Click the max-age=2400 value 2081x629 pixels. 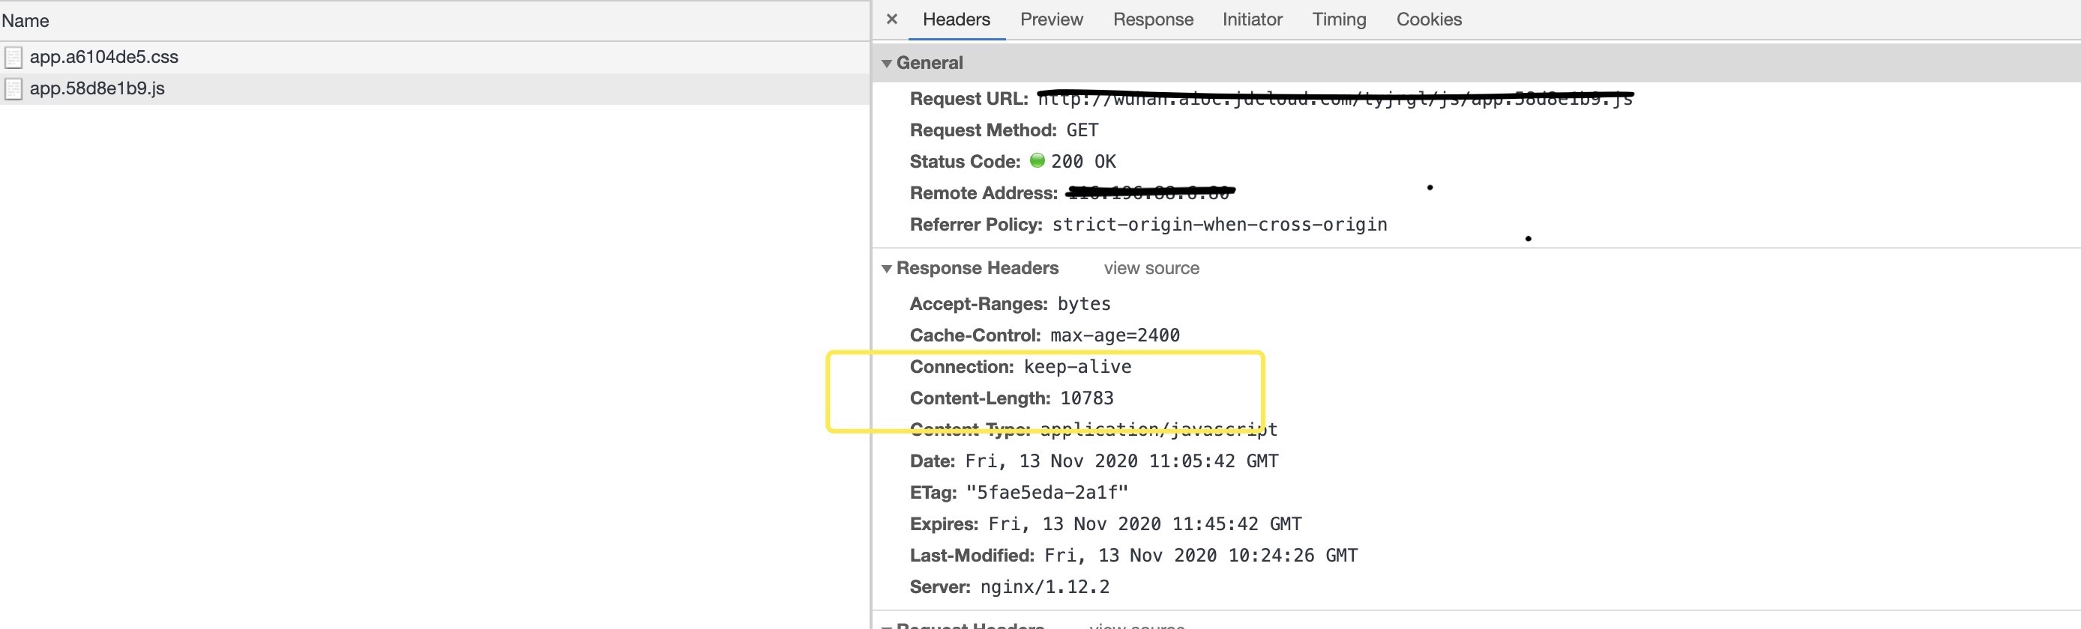[x=1115, y=335]
